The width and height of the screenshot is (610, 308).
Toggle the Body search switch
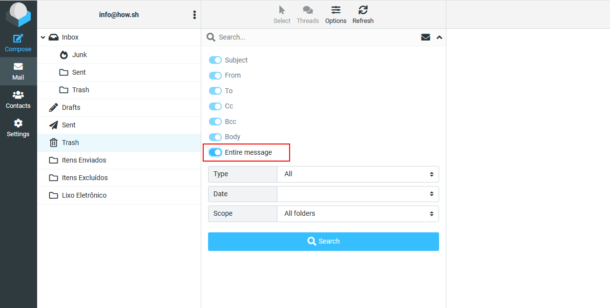coord(215,137)
